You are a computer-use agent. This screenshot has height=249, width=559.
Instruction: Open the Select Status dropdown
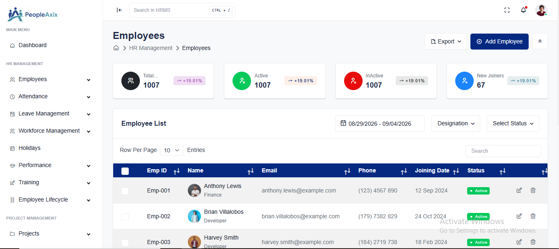coord(513,124)
